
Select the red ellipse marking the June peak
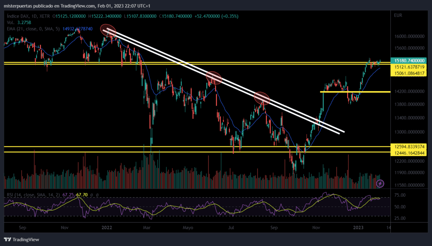pos(214,78)
